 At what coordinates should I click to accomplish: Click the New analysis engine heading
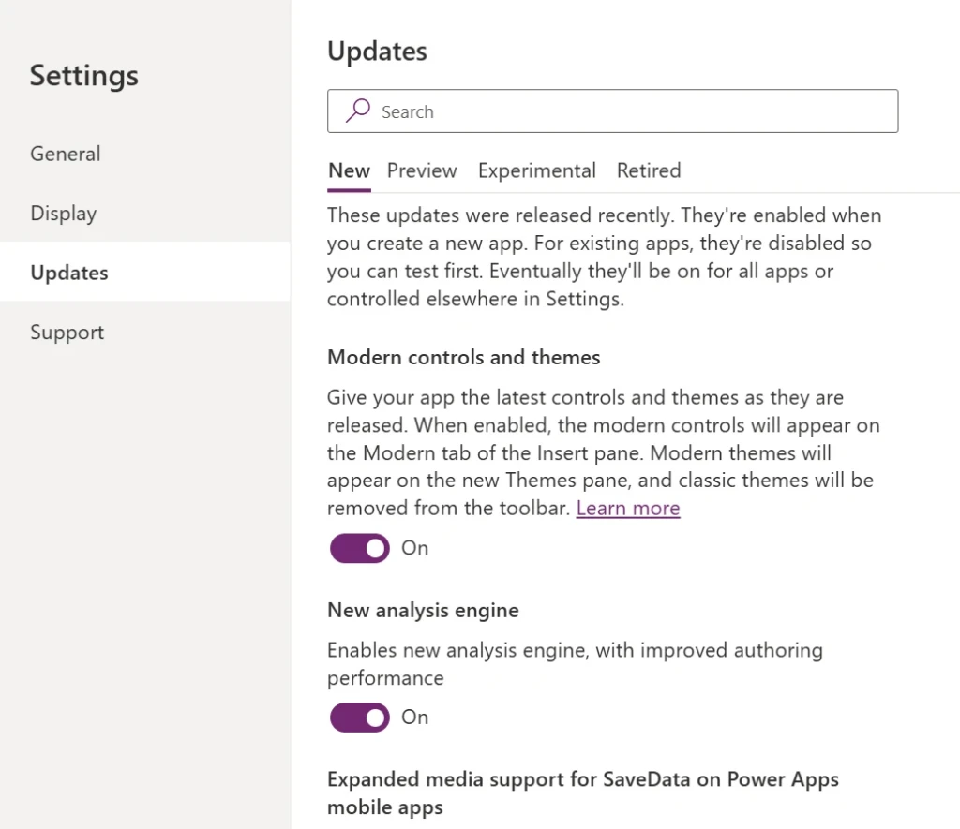[x=423, y=610]
